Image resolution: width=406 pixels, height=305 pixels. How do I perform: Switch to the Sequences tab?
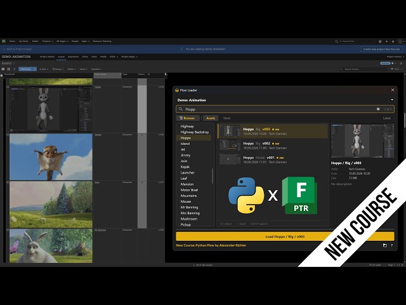coord(74,57)
